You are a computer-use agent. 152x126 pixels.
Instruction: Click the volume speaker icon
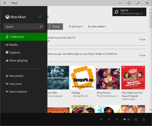pyautogui.click(x=125, y=119)
